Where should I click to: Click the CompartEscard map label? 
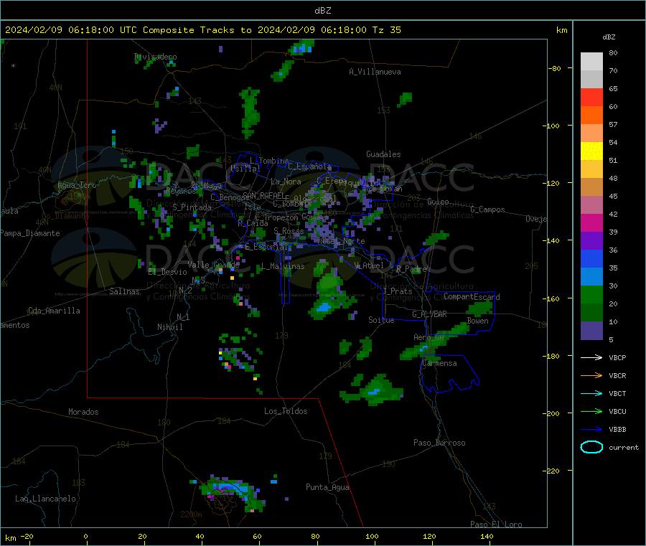(x=472, y=296)
